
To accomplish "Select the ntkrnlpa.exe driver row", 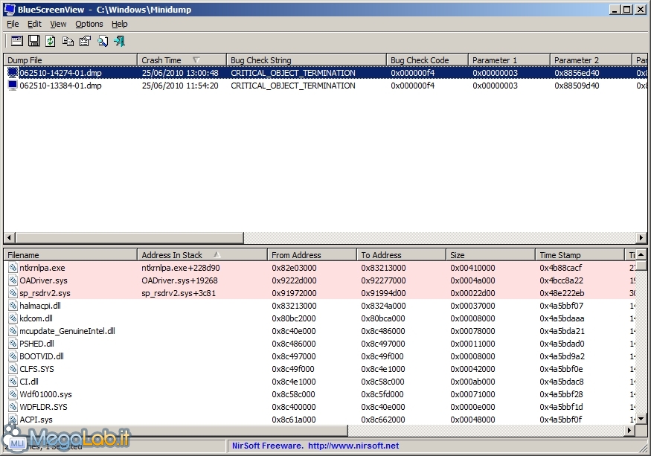I will coord(320,268).
